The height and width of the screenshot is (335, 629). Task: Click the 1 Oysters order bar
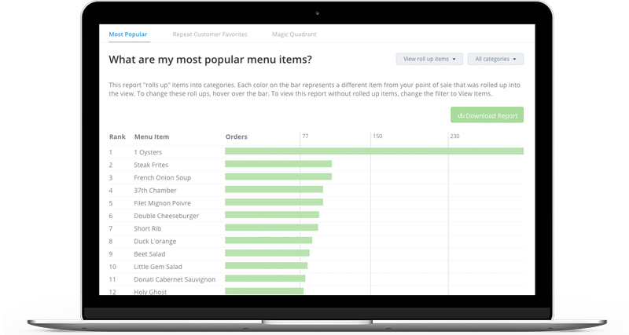click(374, 151)
